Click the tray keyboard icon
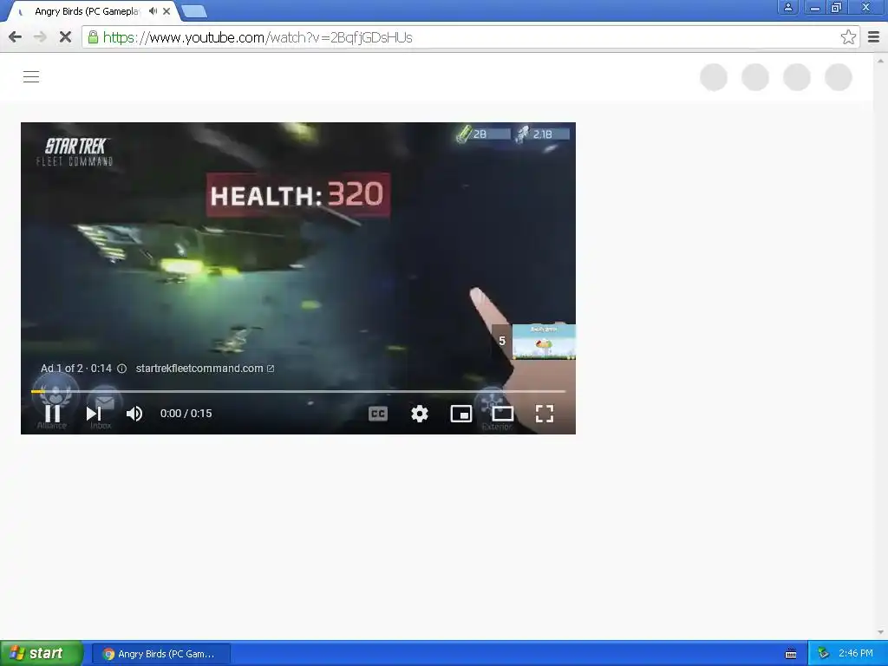 coord(791,654)
